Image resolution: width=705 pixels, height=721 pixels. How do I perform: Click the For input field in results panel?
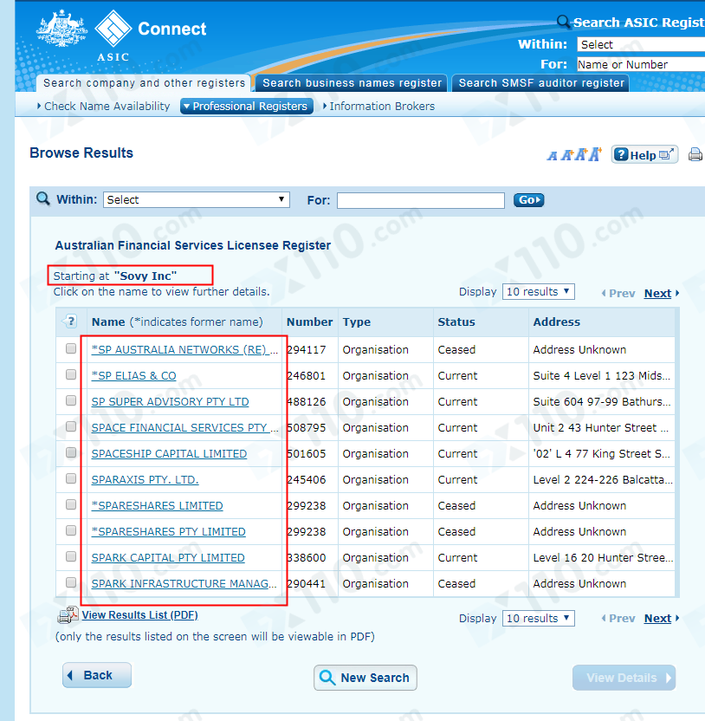click(421, 200)
